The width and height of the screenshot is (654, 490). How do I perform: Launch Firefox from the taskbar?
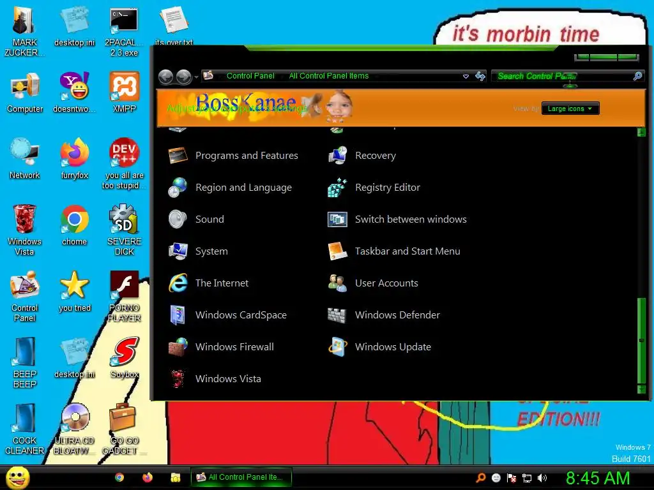tap(148, 477)
